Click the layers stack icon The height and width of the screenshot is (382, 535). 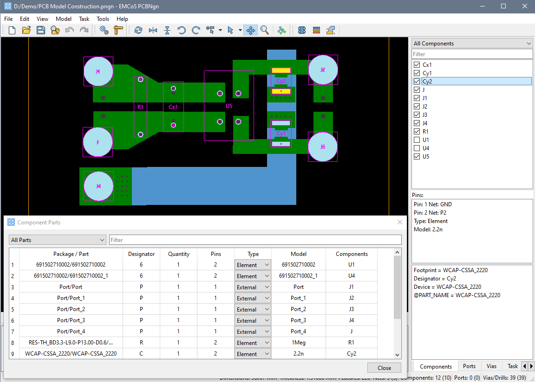pyautogui.click(x=316, y=30)
